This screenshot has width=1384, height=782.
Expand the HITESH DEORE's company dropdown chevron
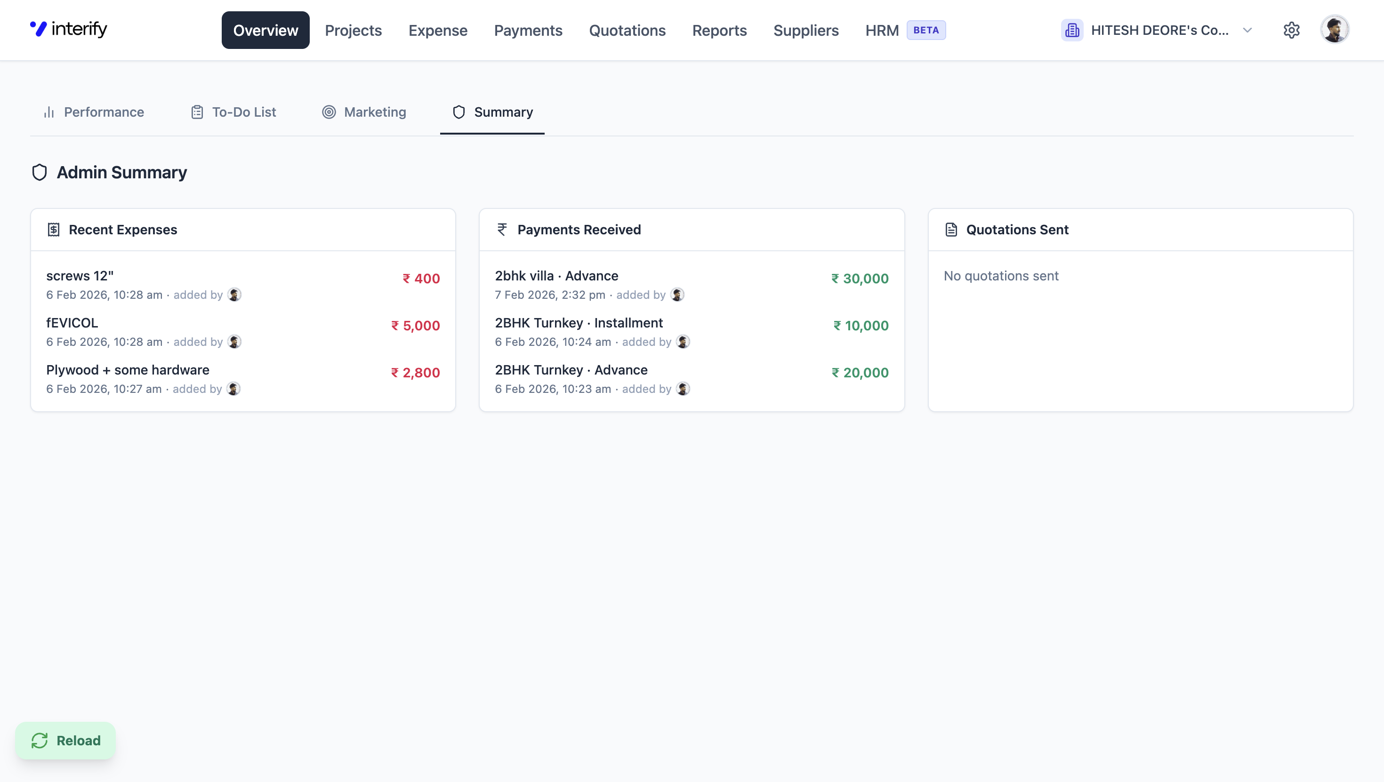point(1247,30)
